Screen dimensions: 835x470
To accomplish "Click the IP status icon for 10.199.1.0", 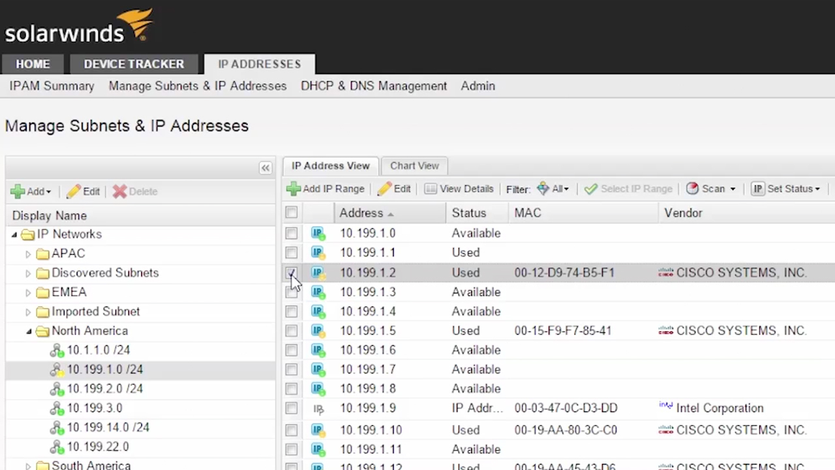I will click(318, 233).
